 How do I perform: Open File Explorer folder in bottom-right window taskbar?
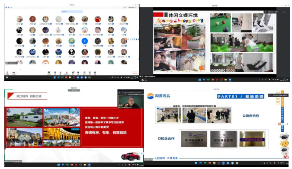(x=214, y=163)
